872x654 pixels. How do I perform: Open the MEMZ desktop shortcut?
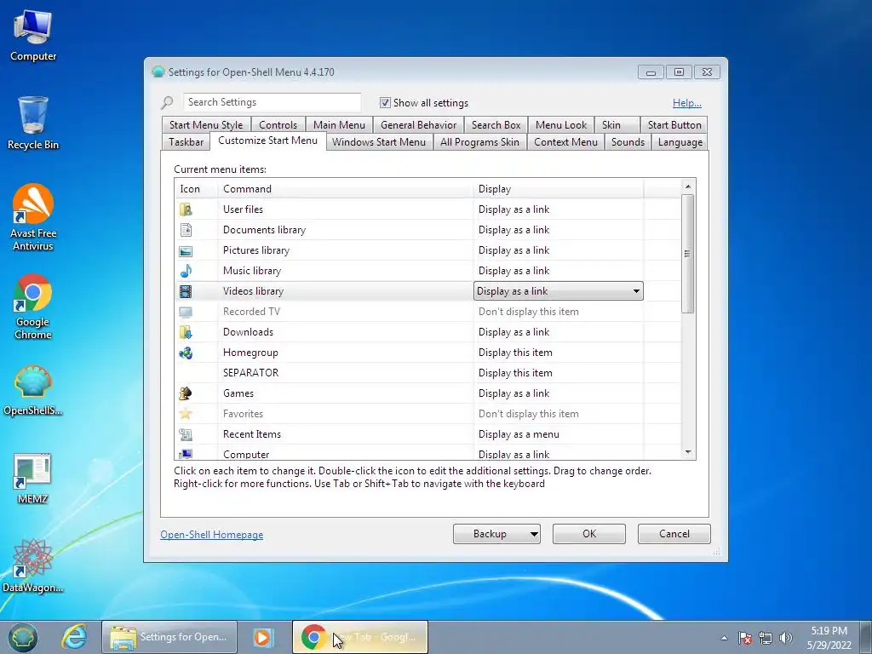[33, 479]
